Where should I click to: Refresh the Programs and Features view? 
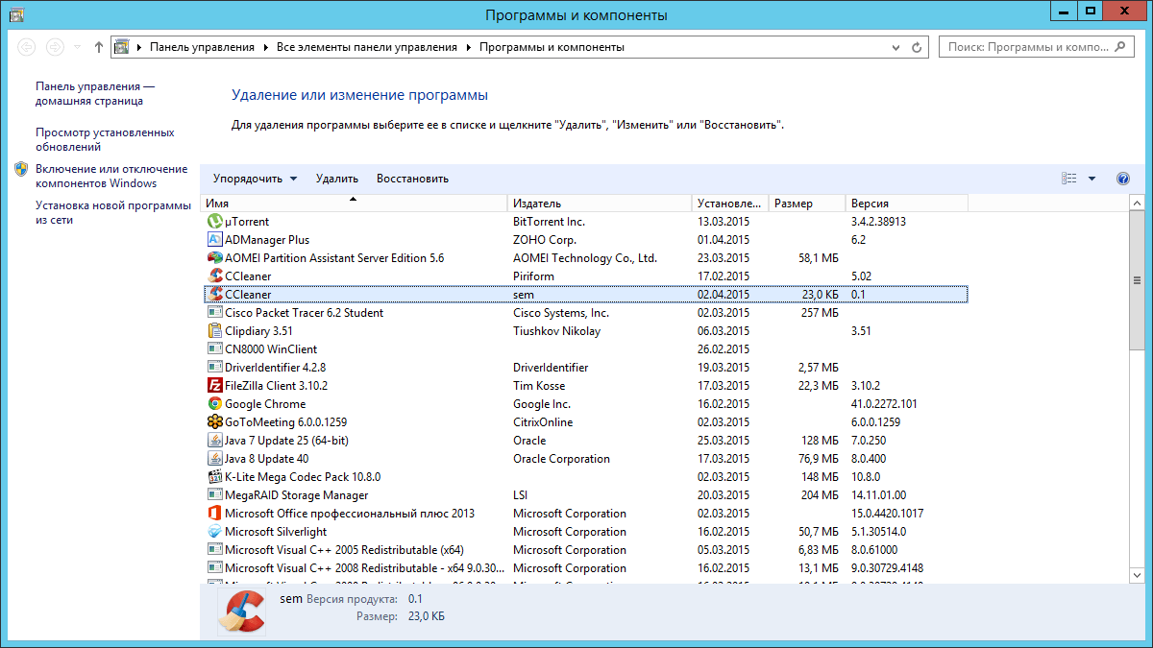tap(917, 46)
